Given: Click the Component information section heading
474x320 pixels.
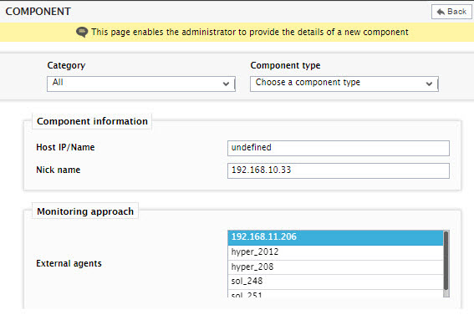Looking at the screenshot, I should [92, 121].
